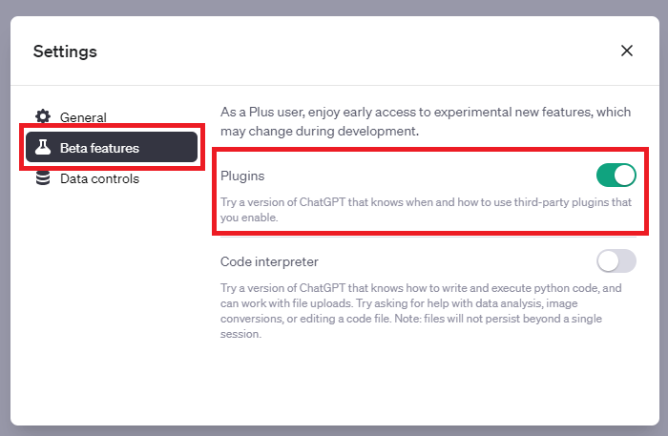Click the Plugins label text
668x436 pixels.
[242, 176]
